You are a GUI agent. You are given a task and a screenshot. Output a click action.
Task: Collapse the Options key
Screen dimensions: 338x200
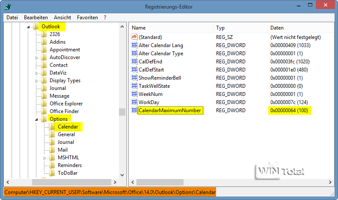click(36, 119)
